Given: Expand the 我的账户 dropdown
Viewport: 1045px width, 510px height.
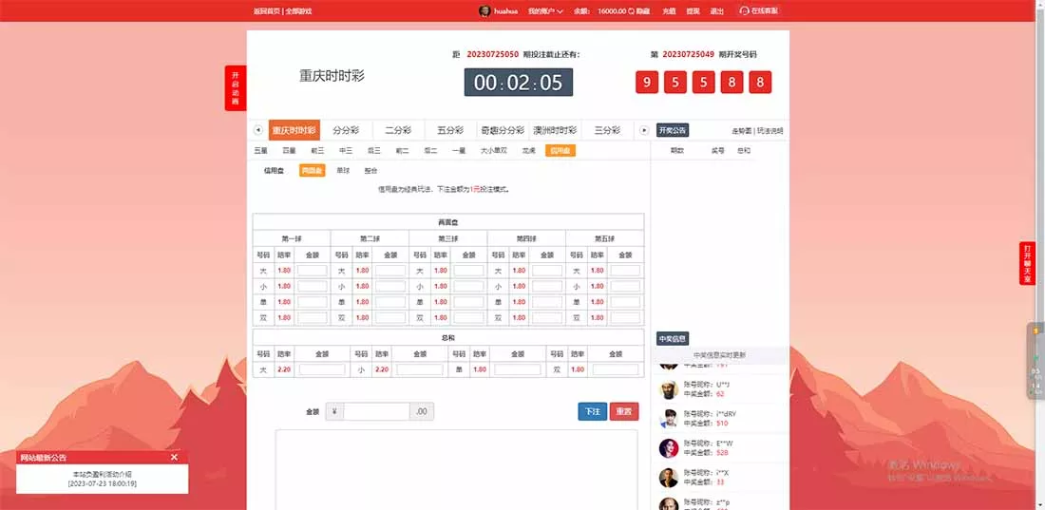Looking at the screenshot, I should point(545,11).
